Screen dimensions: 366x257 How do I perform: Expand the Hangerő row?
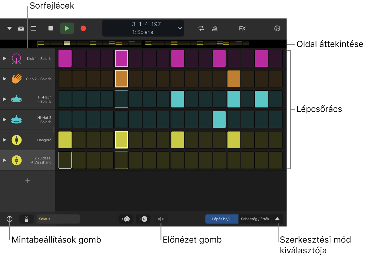4,140
